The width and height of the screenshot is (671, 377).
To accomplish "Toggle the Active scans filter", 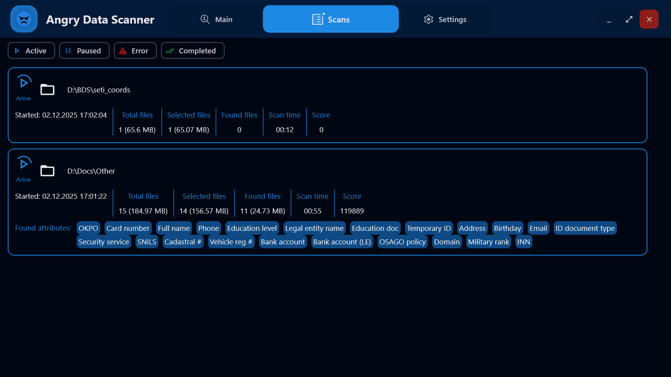I will click(x=31, y=51).
